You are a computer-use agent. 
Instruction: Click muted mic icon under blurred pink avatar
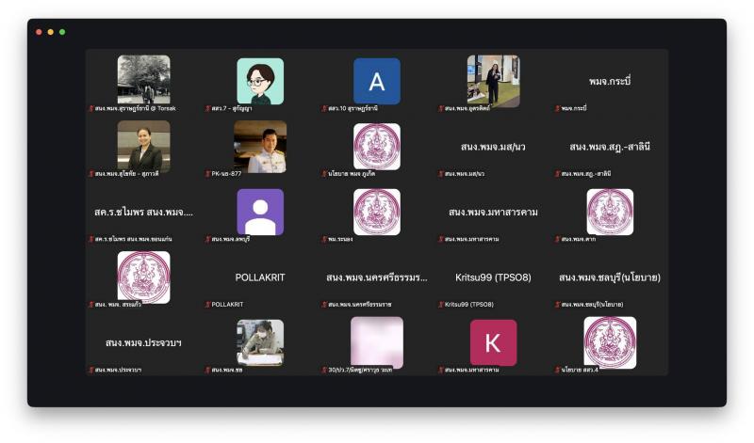[324, 370]
